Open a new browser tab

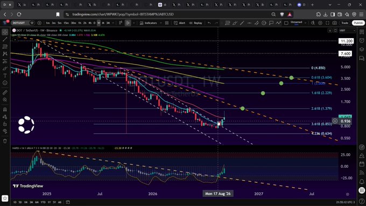tap(312, 5)
